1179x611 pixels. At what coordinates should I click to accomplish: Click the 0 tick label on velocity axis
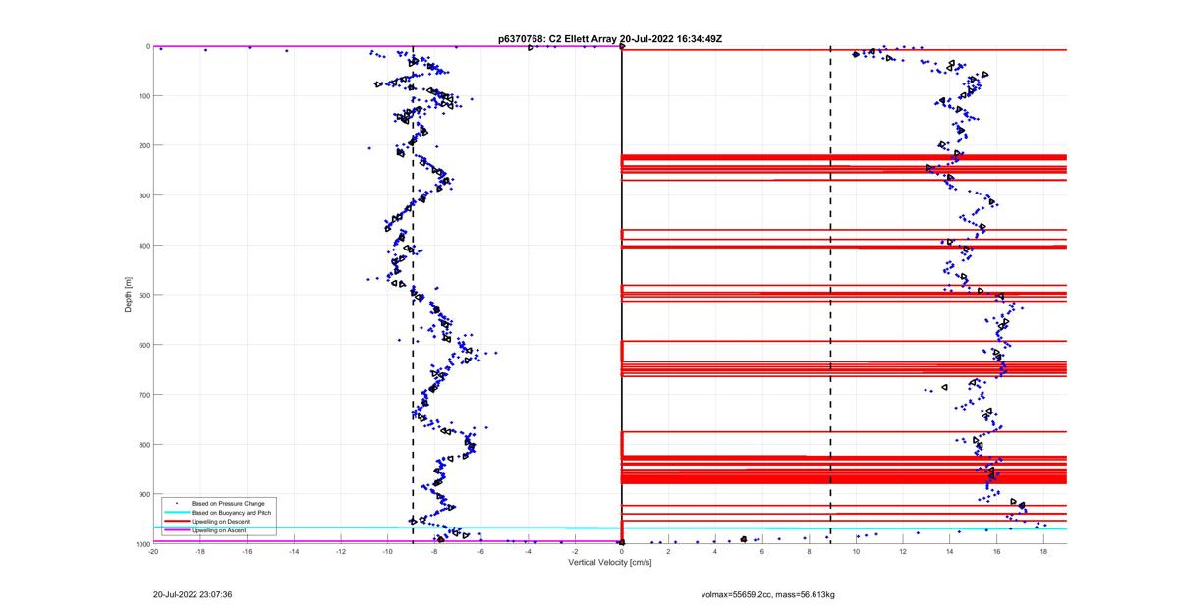[x=622, y=552]
